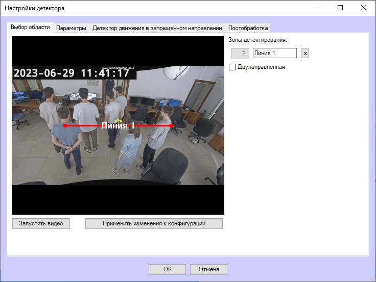Screen dimensions: 376x282
Task: Delete detection zone with the x button
Action: coord(305,53)
